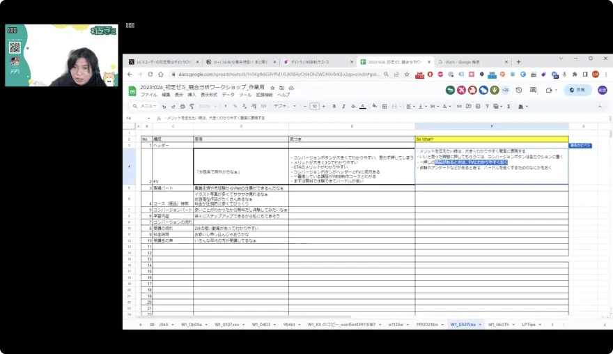
Task: Click the cloud save status icon
Action: 291,88
